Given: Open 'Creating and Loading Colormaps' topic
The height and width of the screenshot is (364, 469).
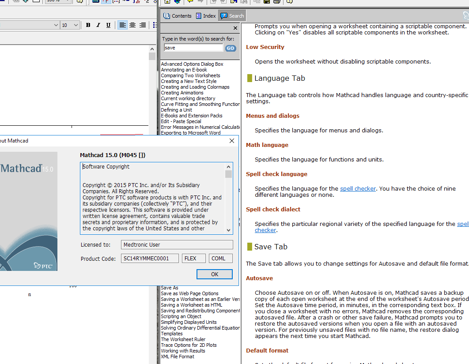Looking at the screenshot, I should pyautogui.click(x=195, y=87).
